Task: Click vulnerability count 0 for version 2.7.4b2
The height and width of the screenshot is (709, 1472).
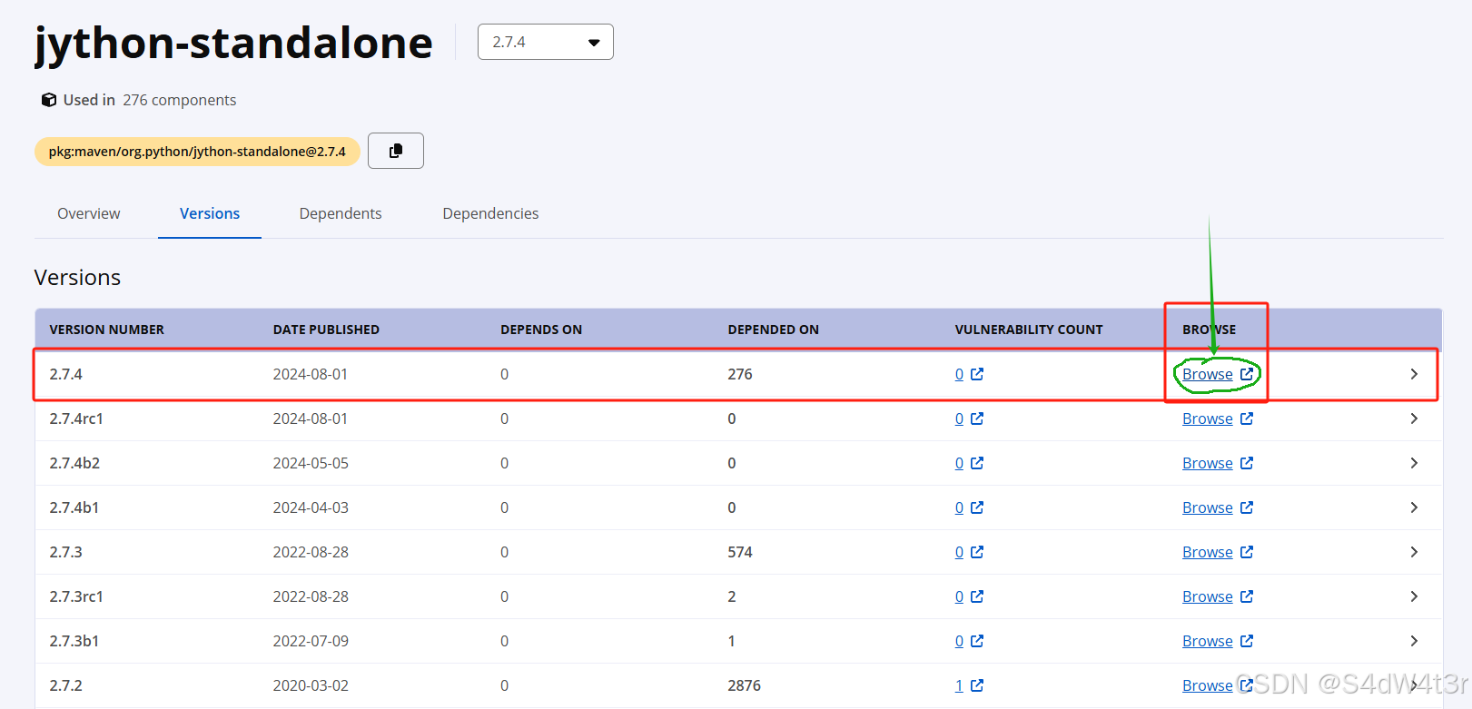Action: (x=959, y=463)
